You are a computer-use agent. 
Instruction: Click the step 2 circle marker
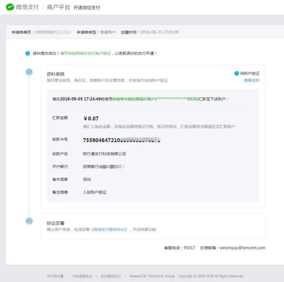pyautogui.click(x=29, y=221)
